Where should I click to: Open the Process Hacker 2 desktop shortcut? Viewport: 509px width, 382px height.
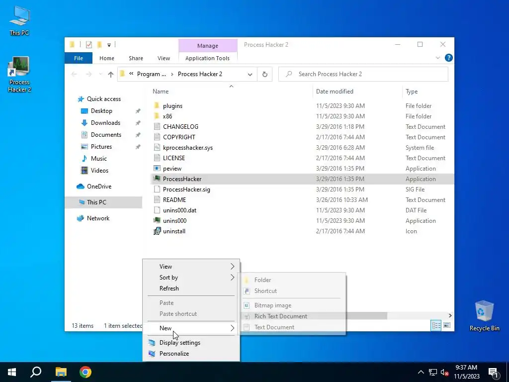pyautogui.click(x=19, y=75)
